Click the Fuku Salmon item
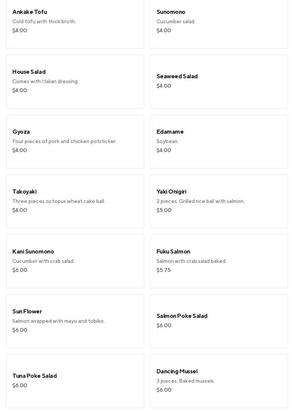 click(x=219, y=261)
